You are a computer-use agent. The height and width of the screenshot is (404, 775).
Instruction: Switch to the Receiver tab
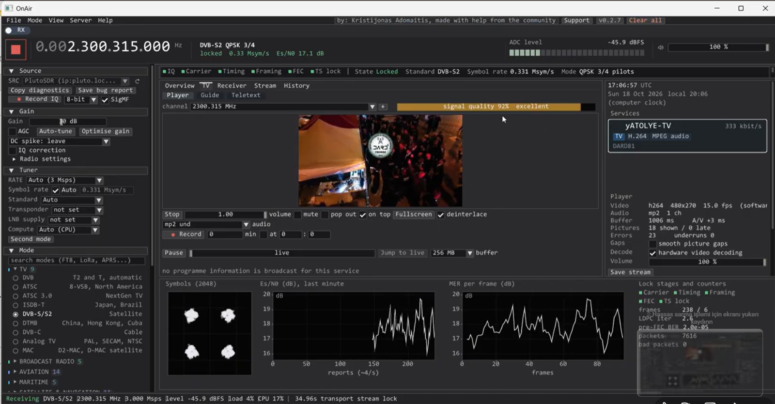232,86
